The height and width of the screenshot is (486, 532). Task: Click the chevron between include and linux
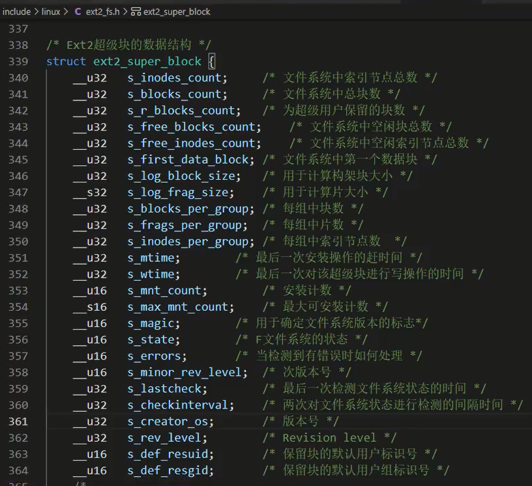(35, 11)
